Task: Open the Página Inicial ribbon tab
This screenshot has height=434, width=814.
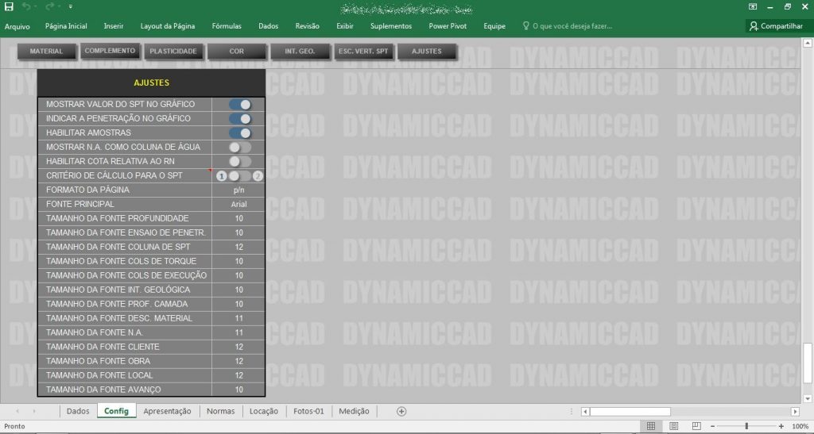Action: point(66,26)
